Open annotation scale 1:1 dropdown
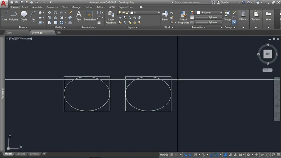Viewport: 281px width, 158px height. click(241, 154)
